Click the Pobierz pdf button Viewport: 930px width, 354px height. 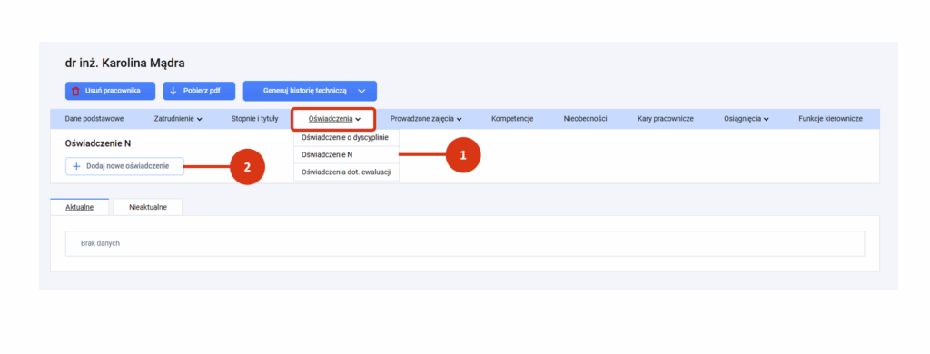[x=199, y=92]
